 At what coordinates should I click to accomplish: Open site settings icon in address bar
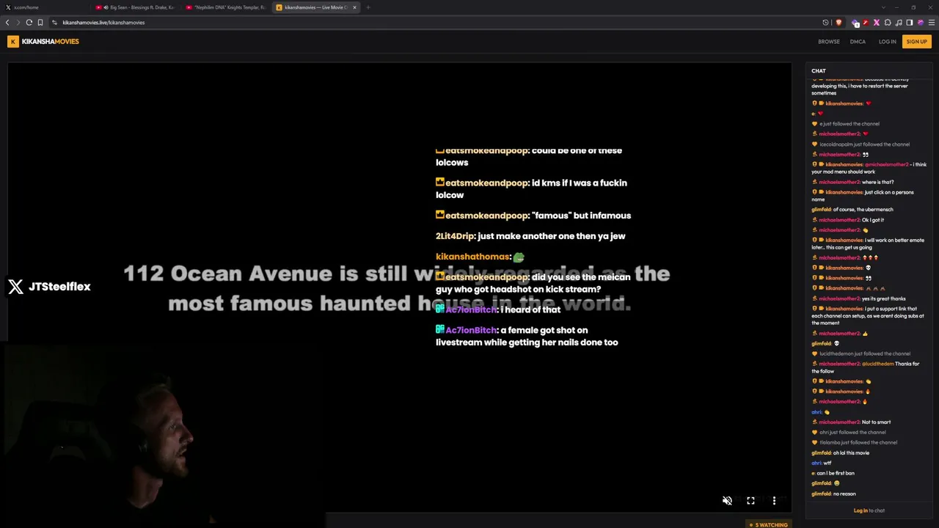pyautogui.click(x=55, y=23)
